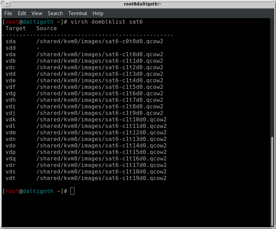The width and height of the screenshot is (276, 229).
Task: Click the empty scrollbar track above the thumb
Action: tap(272, 79)
